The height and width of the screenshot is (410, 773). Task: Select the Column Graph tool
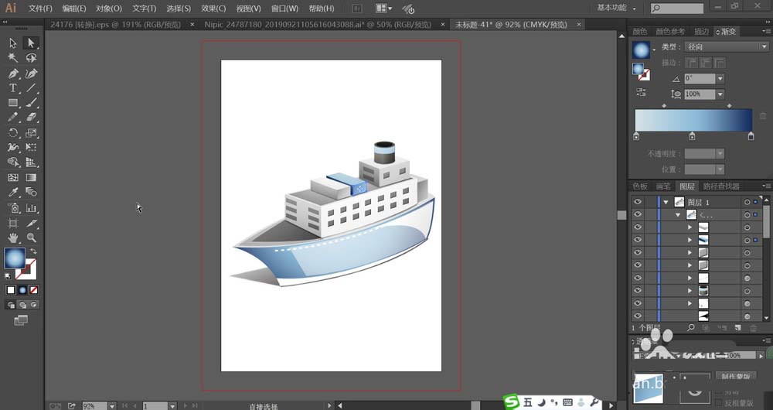(31, 208)
